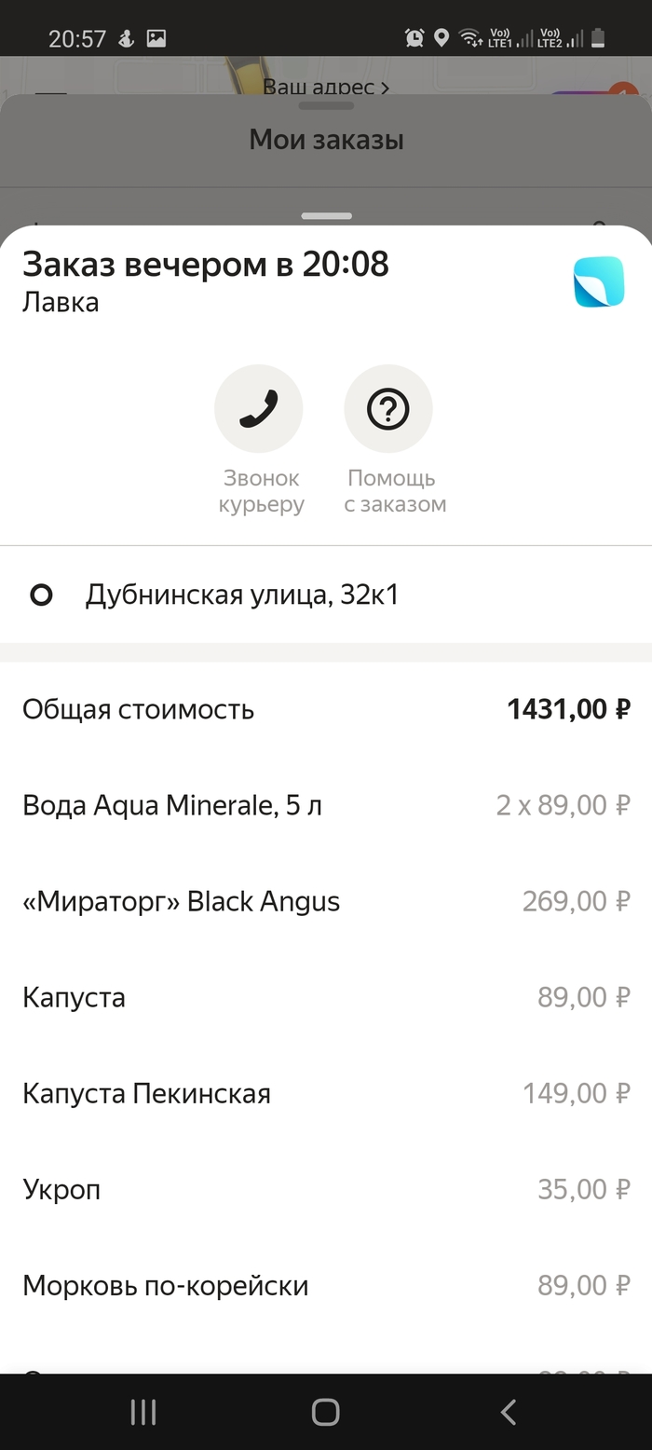Open the Дубнинская улица, 32к1 address row
Screen dimensions: 652x1450
[x=242, y=595]
